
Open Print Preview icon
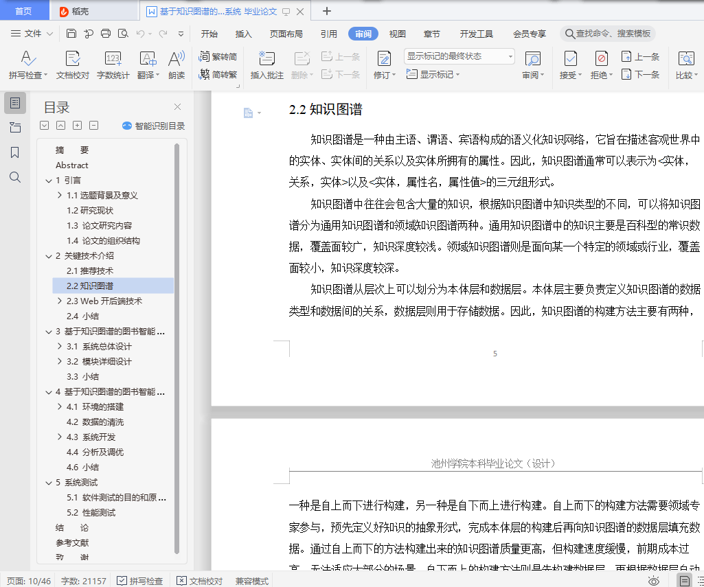click(x=122, y=33)
